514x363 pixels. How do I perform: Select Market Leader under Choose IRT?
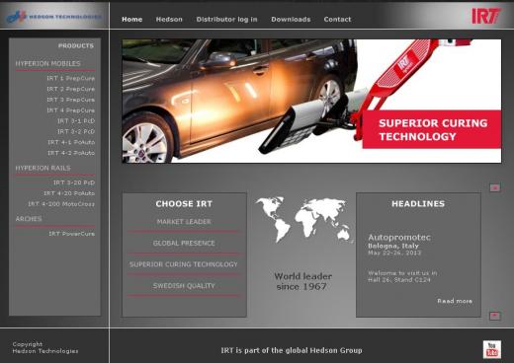point(184,222)
